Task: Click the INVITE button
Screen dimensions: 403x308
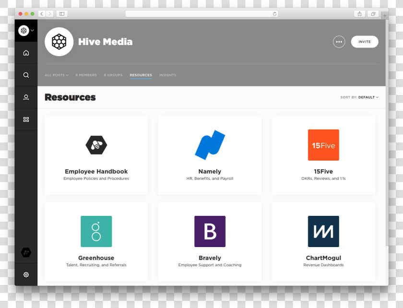Action: 365,42
